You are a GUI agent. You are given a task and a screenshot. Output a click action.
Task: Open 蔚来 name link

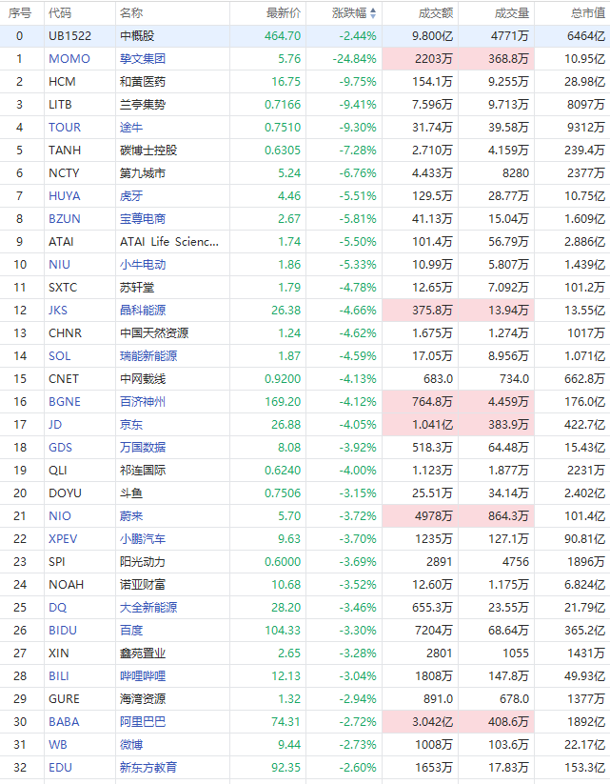[131, 516]
